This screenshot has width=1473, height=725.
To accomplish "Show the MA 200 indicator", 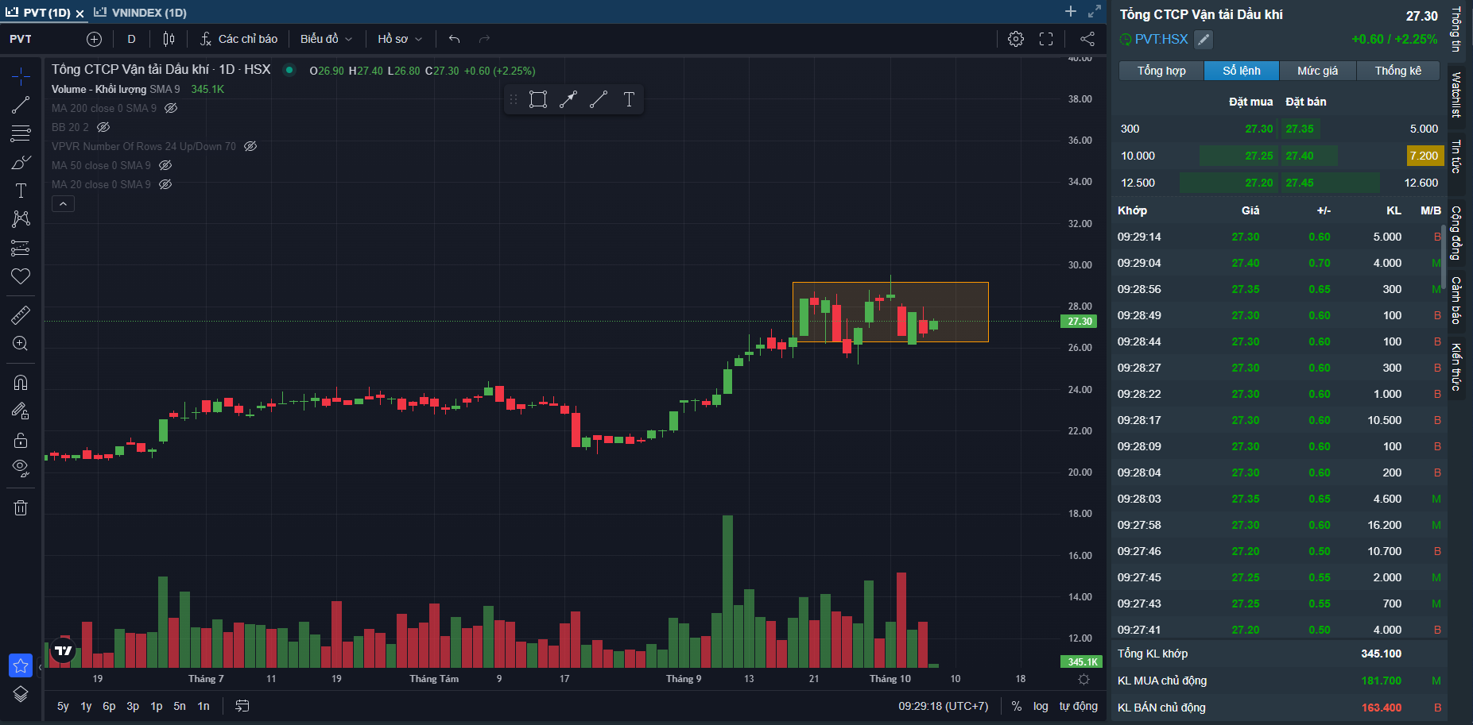I will tap(171, 108).
